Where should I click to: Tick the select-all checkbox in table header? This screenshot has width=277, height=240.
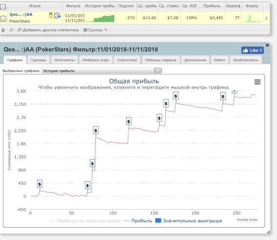coord(3,7)
